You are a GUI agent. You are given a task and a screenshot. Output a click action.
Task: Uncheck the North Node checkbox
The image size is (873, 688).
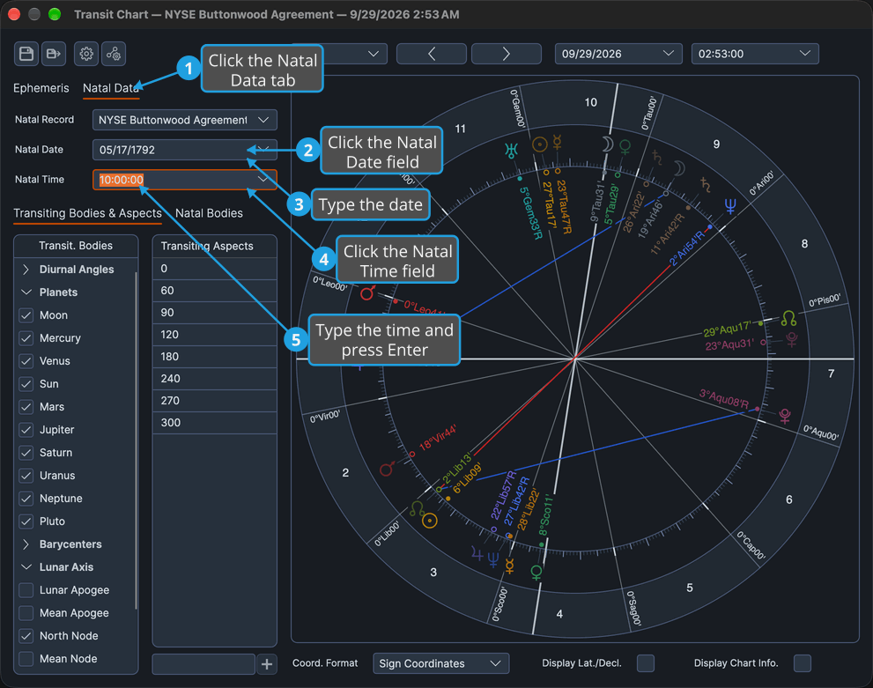(x=26, y=636)
